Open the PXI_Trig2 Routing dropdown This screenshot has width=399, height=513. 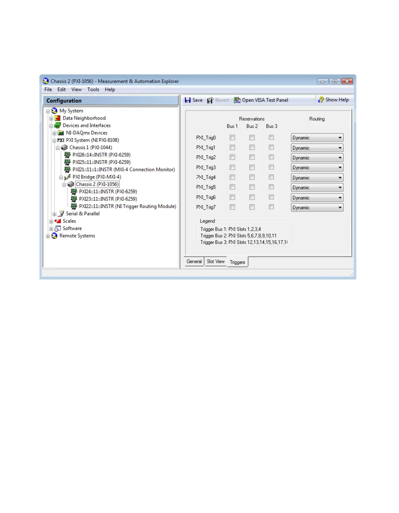coord(317,158)
